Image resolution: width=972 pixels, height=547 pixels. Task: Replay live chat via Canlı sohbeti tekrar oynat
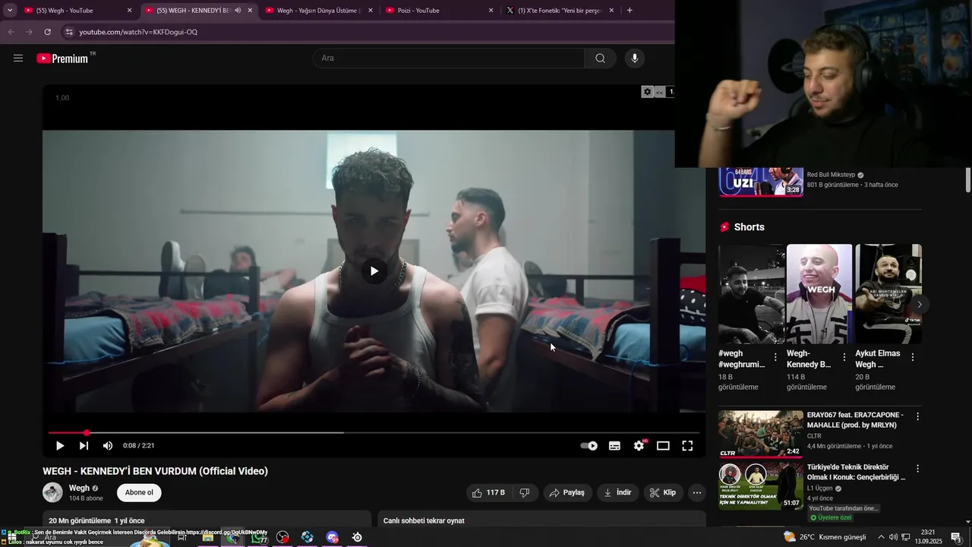pos(424,520)
